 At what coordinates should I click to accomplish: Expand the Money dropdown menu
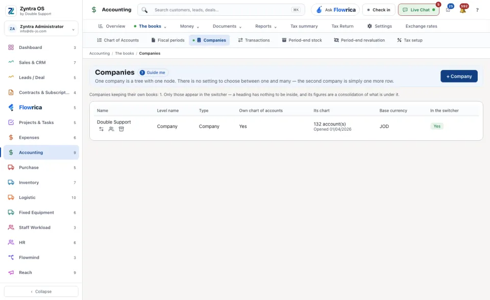(x=189, y=26)
